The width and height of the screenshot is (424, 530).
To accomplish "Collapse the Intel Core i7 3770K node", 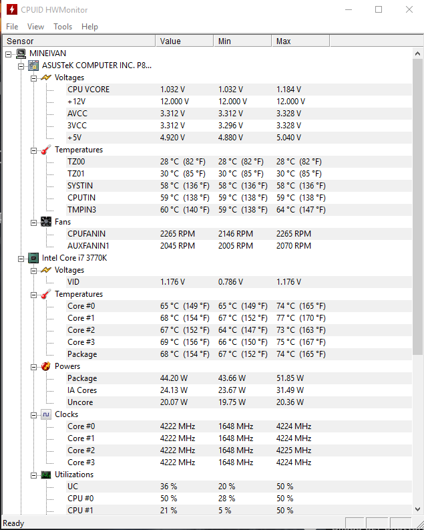I will coord(21,259).
